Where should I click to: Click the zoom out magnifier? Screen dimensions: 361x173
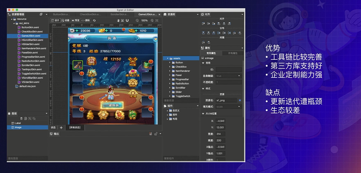pyautogui.click(x=137, y=20)
